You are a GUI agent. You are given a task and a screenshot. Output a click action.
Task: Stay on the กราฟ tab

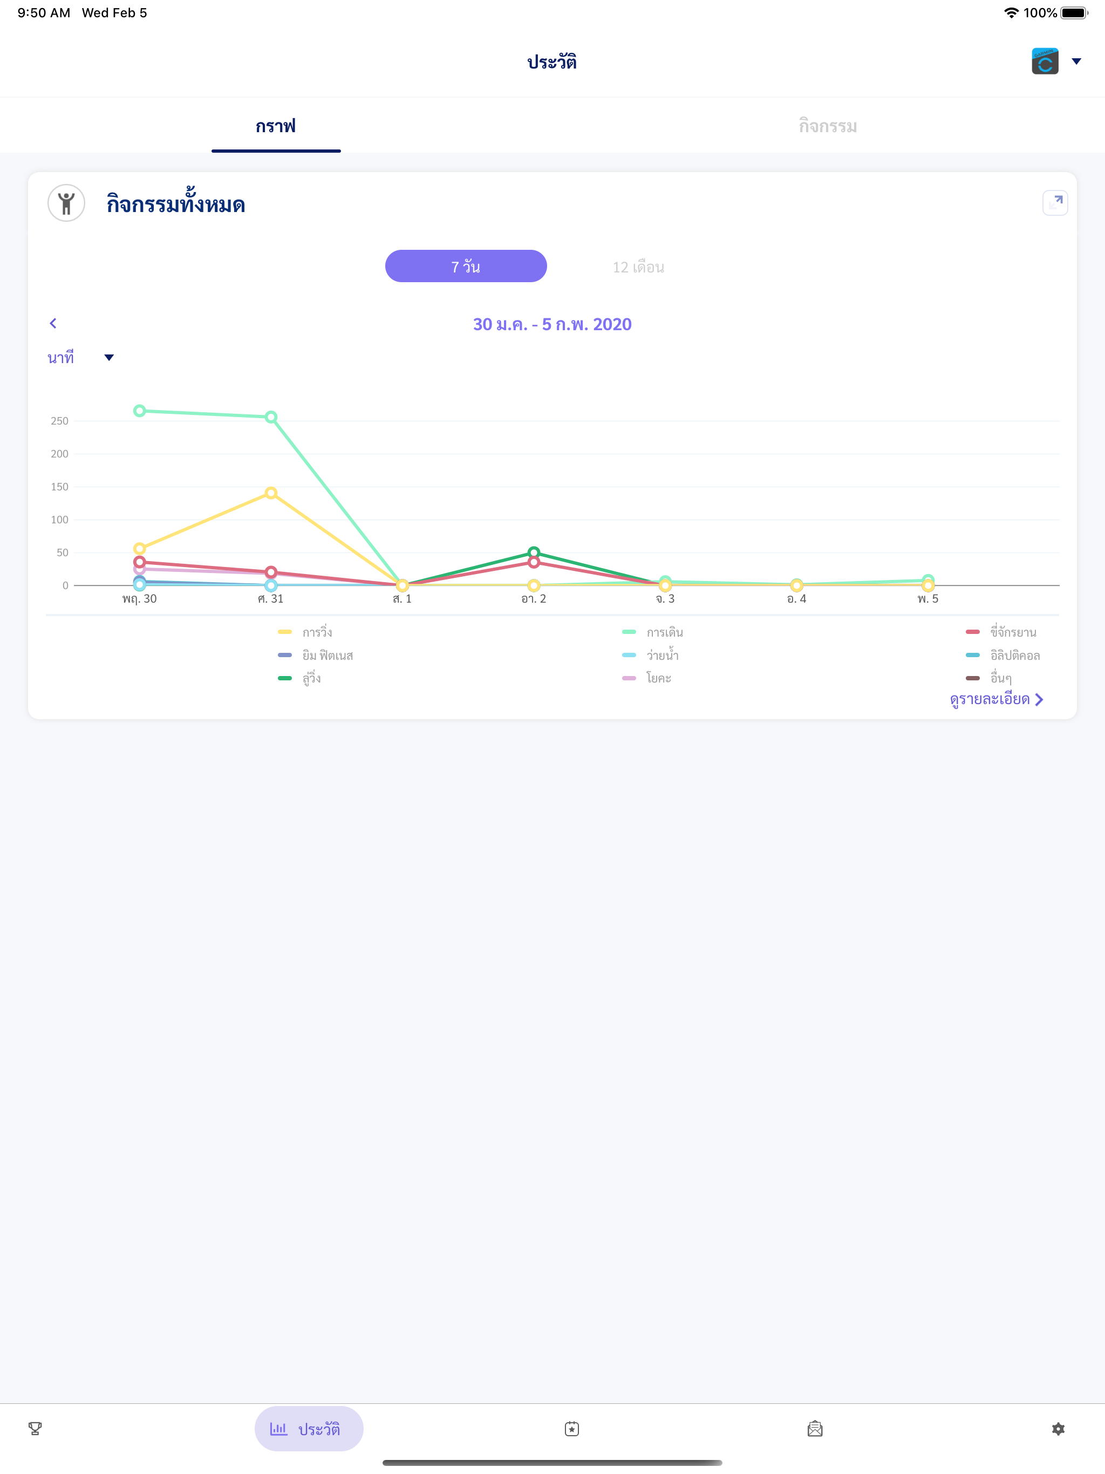click(x=276, y=125)
